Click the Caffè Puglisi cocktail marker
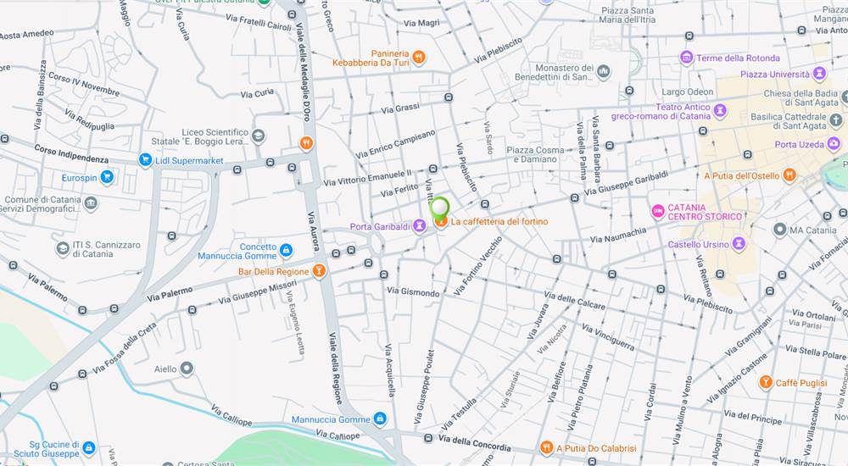Screen dimensions: 848x466 [765, 382]
